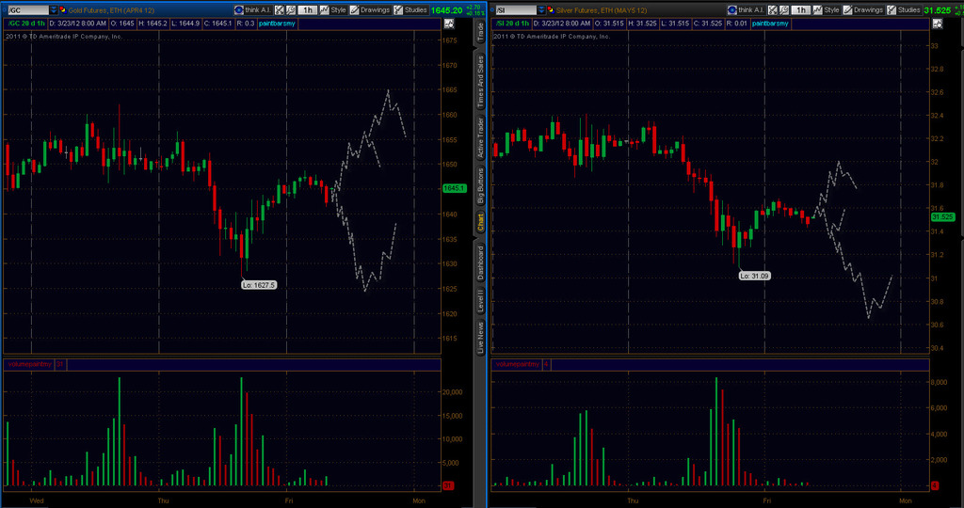964x508 pixels.
Task: Click Silver current price tag 31.525
Action: click(942, 216)
